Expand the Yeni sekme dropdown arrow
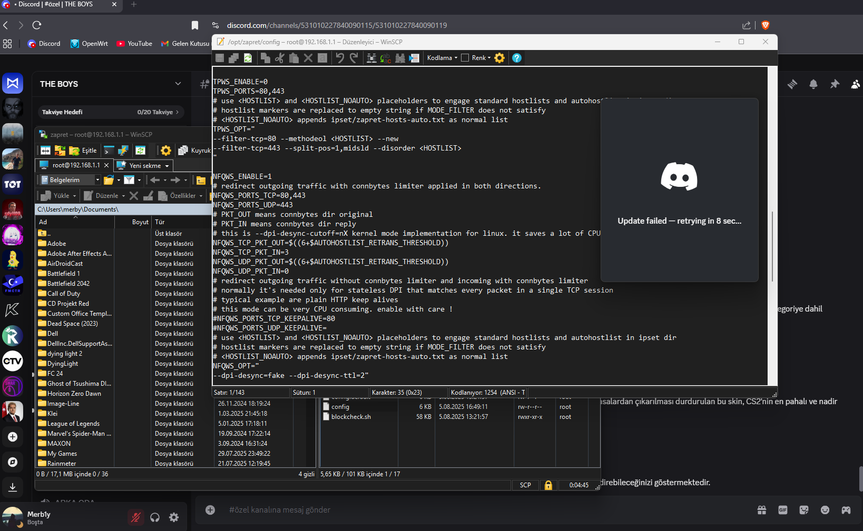This screenshot has width=863, height=531. [167, 166]
